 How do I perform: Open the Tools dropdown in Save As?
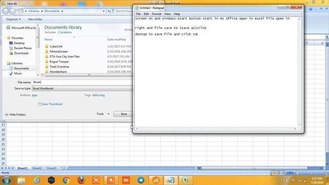(x=103, y=114)
